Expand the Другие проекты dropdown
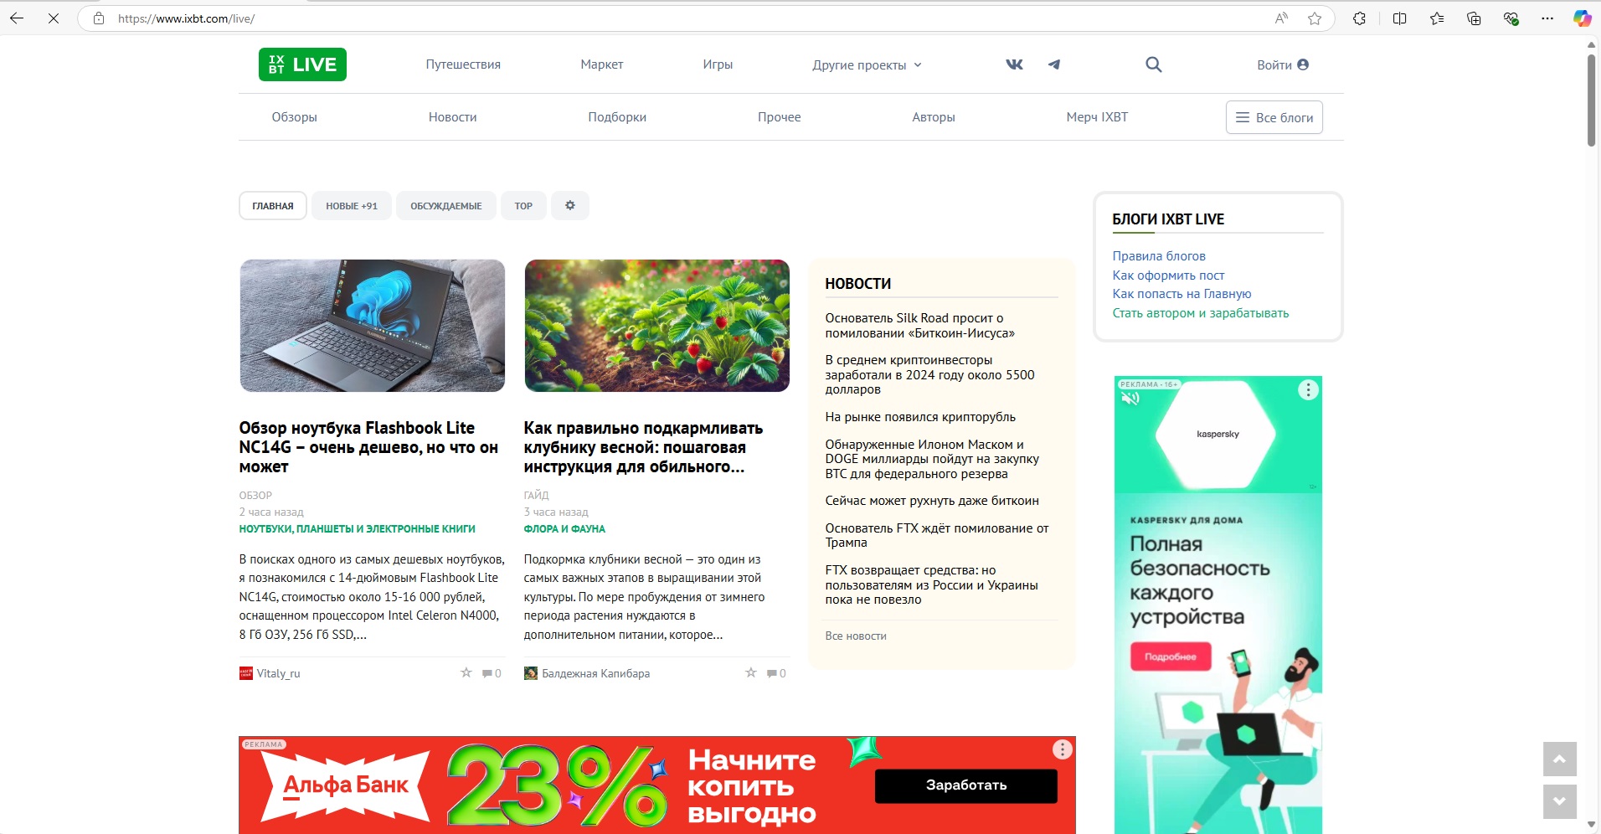 coord(867,64)
